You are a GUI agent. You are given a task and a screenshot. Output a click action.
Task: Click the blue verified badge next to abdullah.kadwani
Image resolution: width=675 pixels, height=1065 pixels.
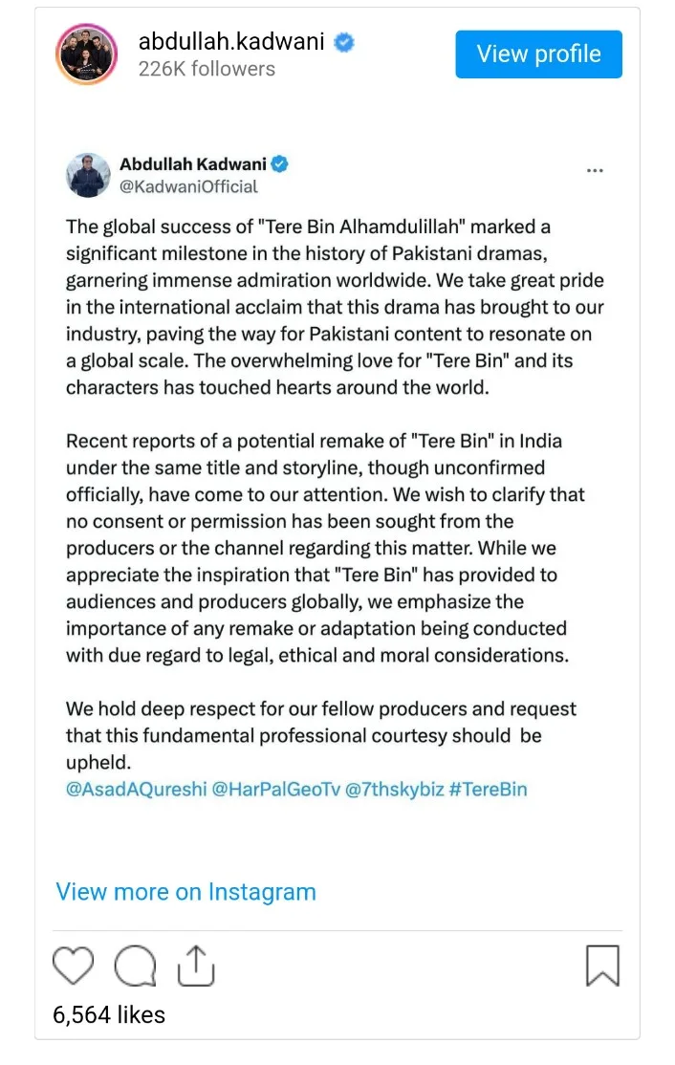344,42
